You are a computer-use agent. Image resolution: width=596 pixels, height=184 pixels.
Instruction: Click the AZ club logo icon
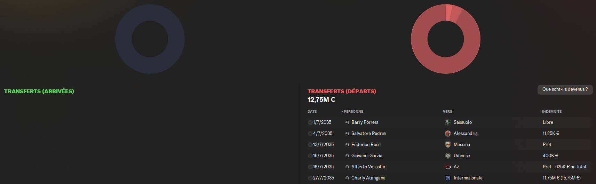pyautogui.click(x=448, y=167)
